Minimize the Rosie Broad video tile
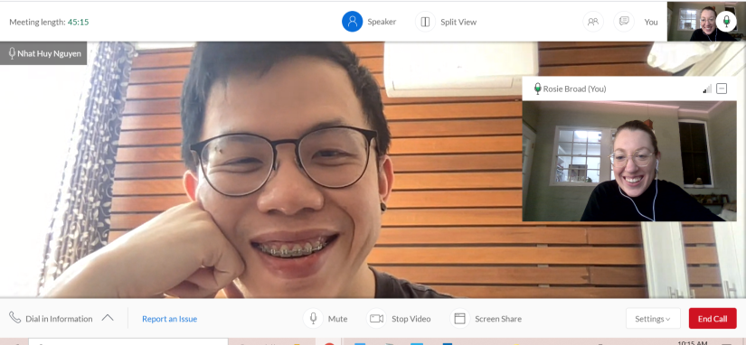Image resolution: width=746 pixels, height=345 pixels. coord(722,89)
